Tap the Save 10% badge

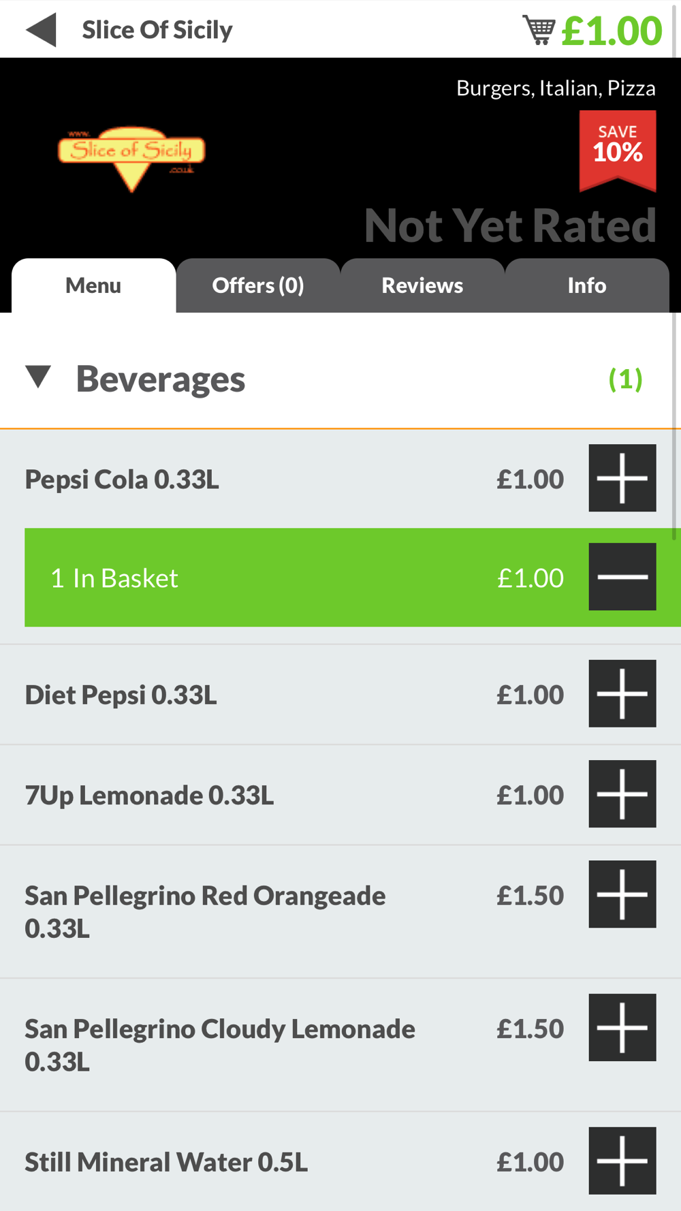point(618,148)
